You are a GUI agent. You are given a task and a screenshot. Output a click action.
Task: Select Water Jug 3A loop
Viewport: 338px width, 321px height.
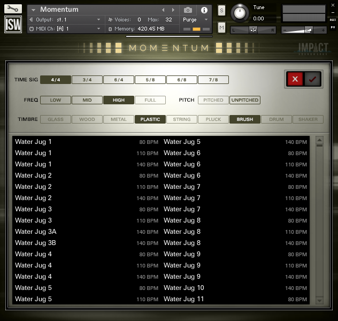pyautogui.click(x=87, y=232)
